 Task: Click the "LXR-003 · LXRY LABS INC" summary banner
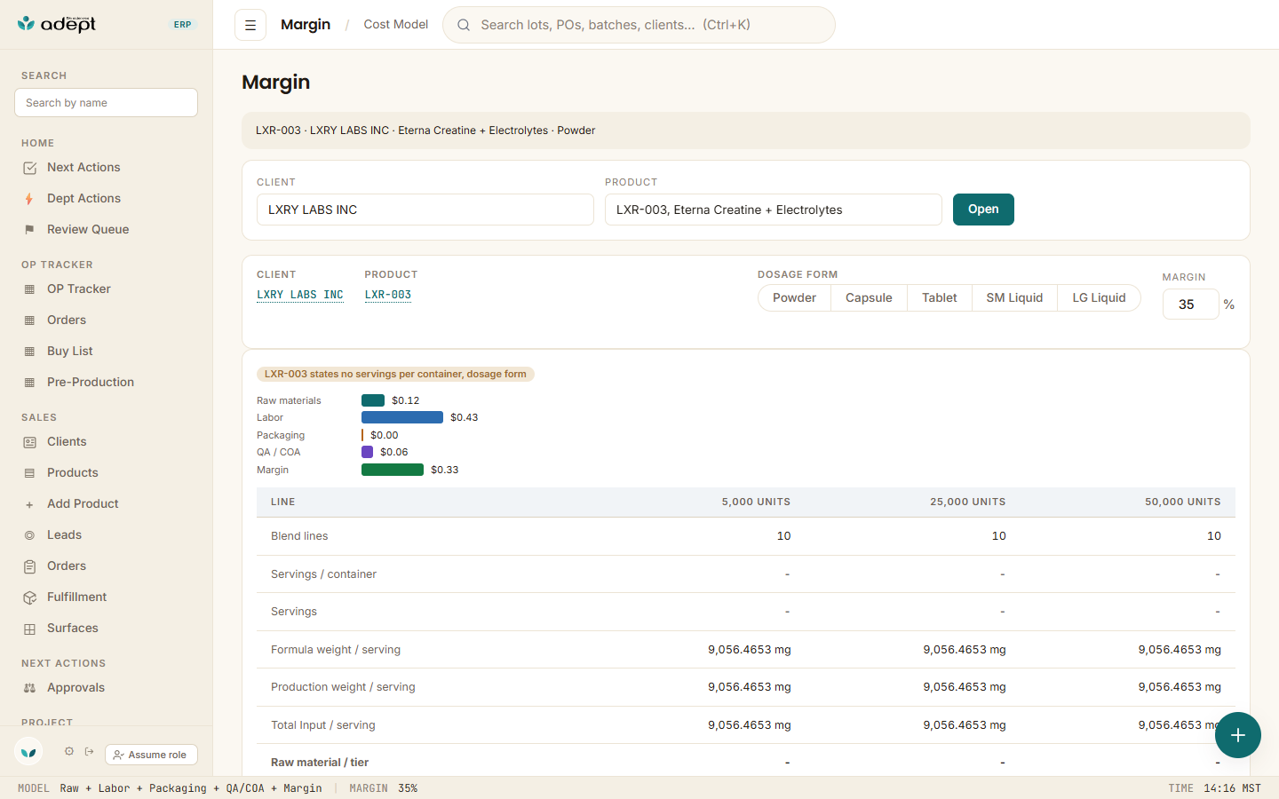pos(746,131)
